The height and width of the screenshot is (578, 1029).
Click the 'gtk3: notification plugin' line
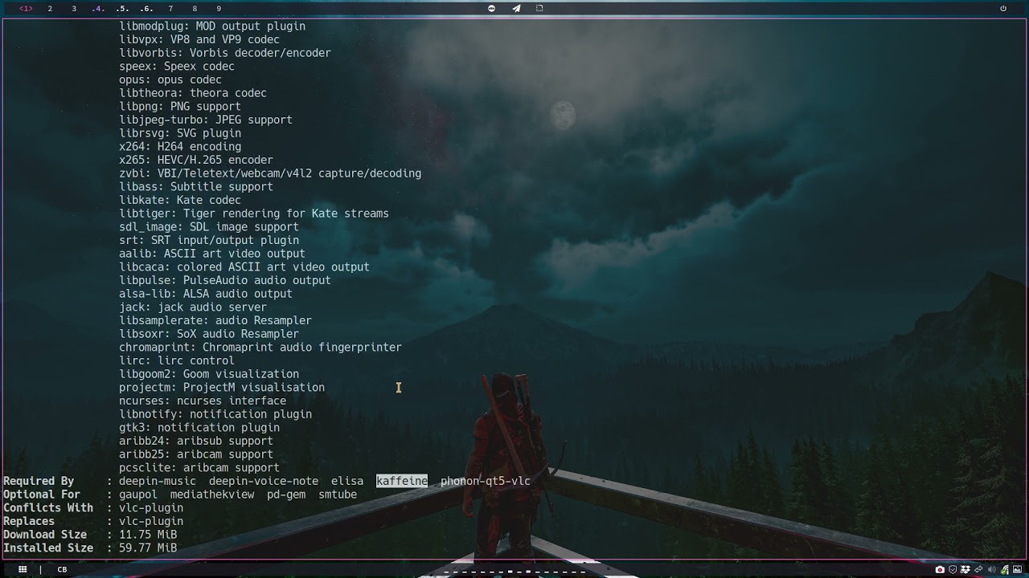[199, 428]
